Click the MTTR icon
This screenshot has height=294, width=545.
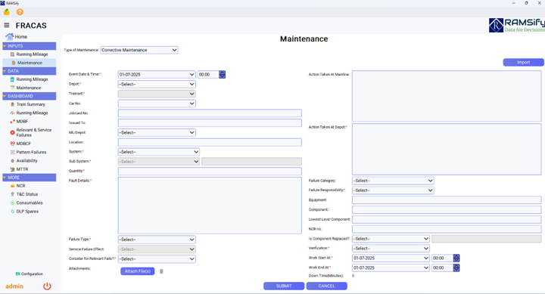pyautogui.click(x=13, y=169)
